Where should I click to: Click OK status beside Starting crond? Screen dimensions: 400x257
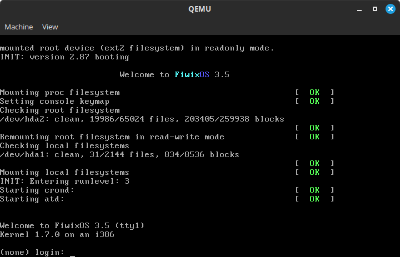click(x=314, y=190)
